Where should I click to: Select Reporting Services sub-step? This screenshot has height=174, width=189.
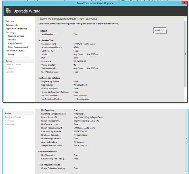click(16, 36)
